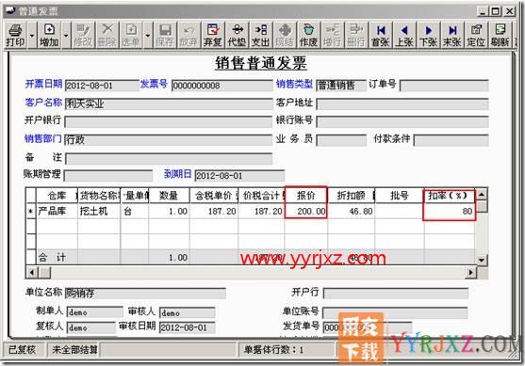Go to previous record with 上张
The image size is (525, 366).
(404, 36)
